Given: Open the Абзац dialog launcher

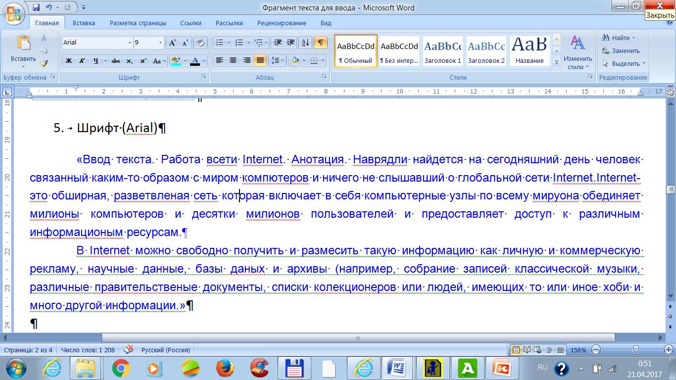Looking at the screenshot, I should tap(324, 77).
